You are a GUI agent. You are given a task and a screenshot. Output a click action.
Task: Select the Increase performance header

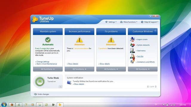click(x=79, y=32)
